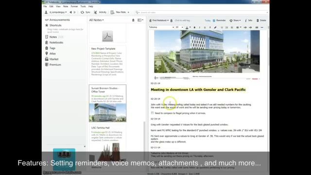The width and height of the screenshot is (311, 175).
Task: Check 'Need to compare to Regal pricing' box
Action: (152, 113)
